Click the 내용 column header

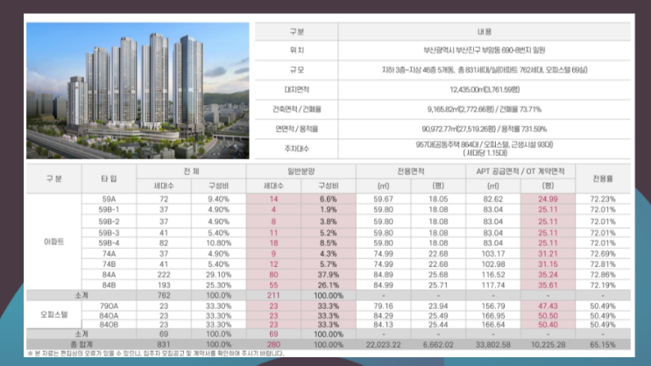coord(485,32)
